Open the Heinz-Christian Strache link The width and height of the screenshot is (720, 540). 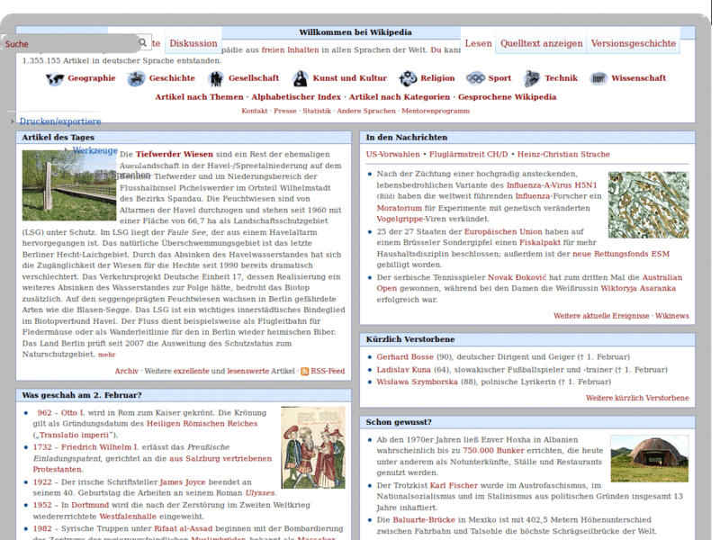click(x=564, y=154)
